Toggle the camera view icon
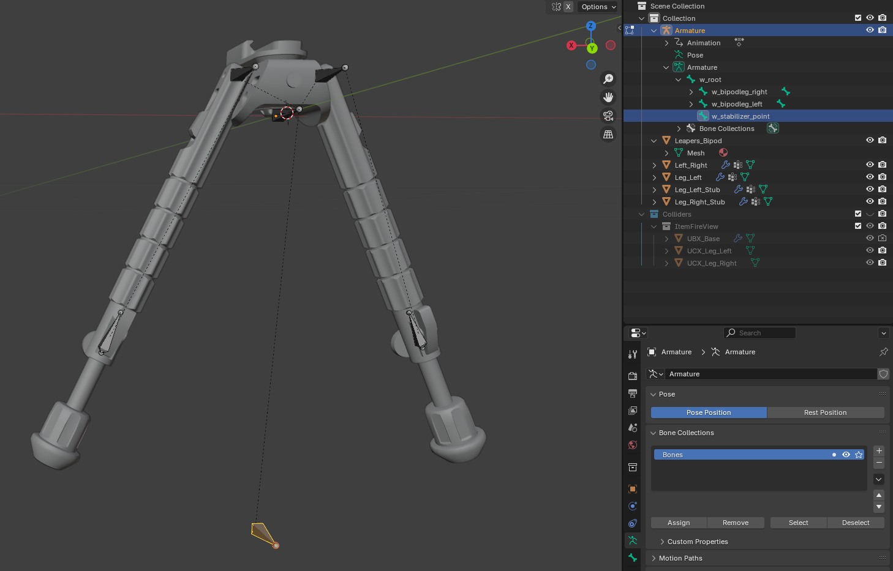893x571 pixels. [x=608, y=116]
